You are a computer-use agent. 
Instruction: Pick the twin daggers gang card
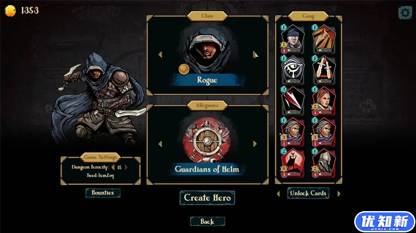[x=324, y=70]
